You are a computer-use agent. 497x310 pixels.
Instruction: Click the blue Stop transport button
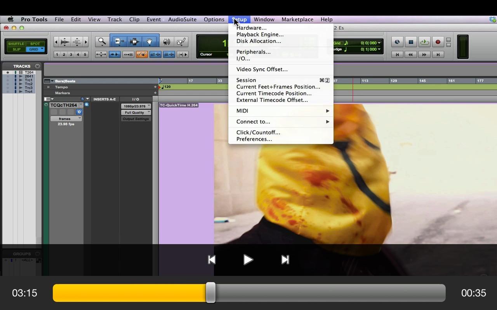pos(411,42)
